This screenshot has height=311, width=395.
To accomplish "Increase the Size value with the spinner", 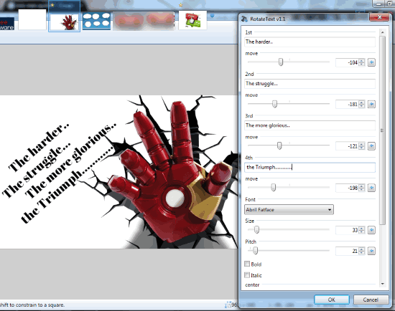I will (362, 228).
